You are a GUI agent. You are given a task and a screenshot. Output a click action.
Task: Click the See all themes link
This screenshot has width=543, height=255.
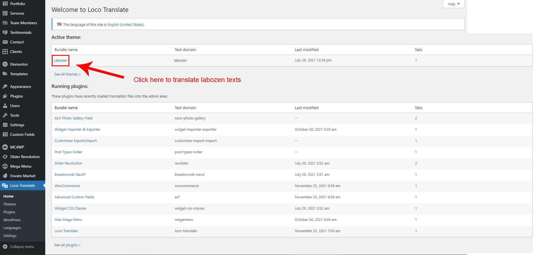click(67, 74)
